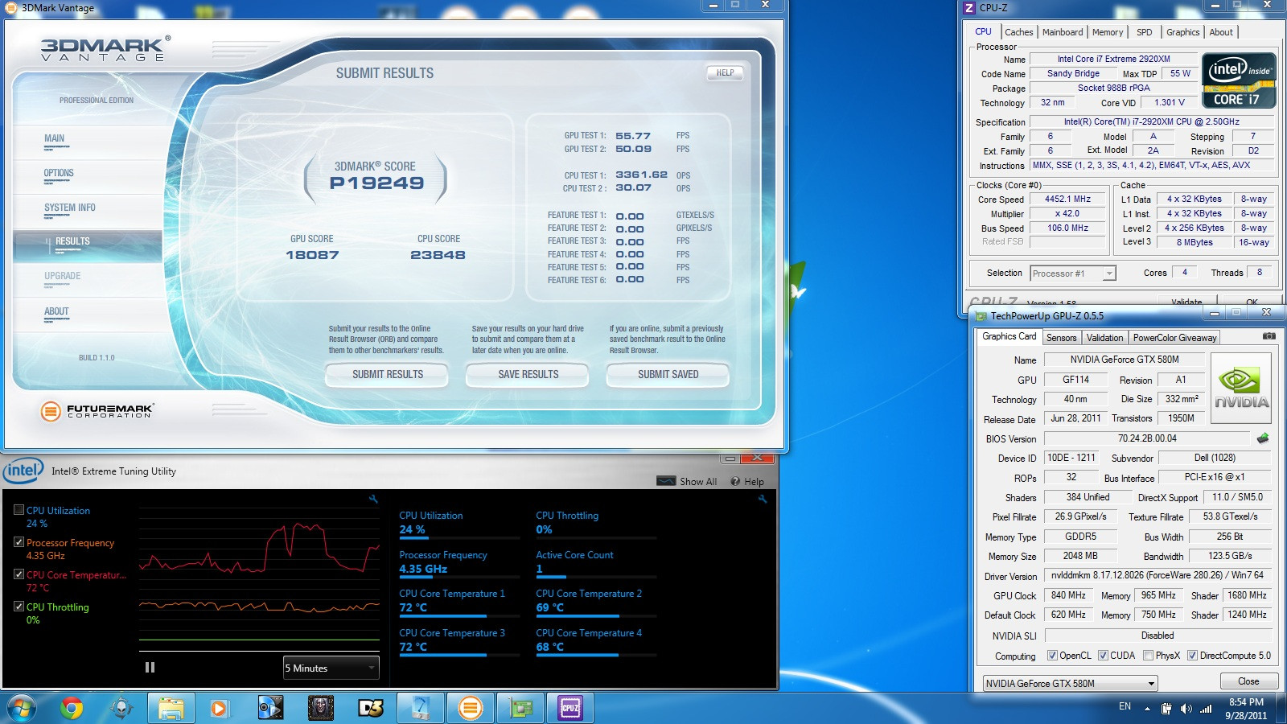The image size is (1287, 724).
Task: Click Close button in GPU-Z
Action: (1248, 681)
